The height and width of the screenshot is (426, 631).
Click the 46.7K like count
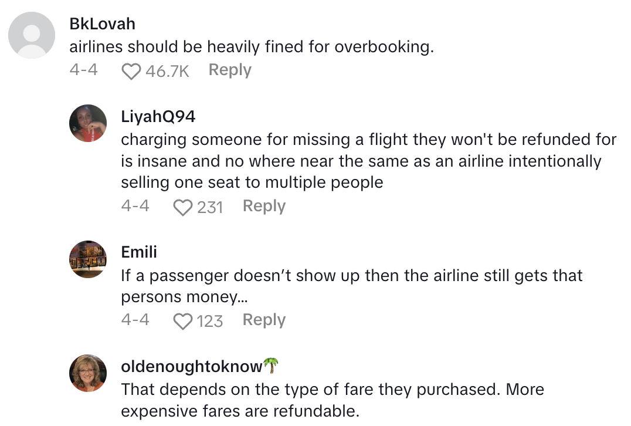167,72
